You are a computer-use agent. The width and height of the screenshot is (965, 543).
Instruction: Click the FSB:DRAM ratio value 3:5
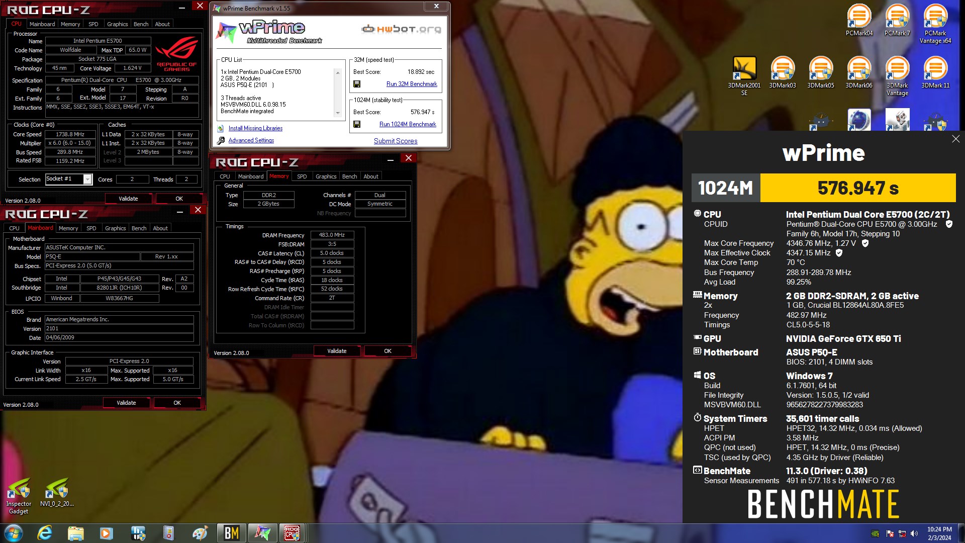[332, 244]
